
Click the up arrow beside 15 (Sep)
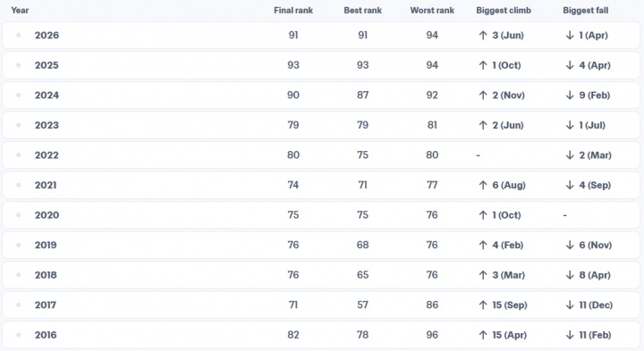[483, 305]
